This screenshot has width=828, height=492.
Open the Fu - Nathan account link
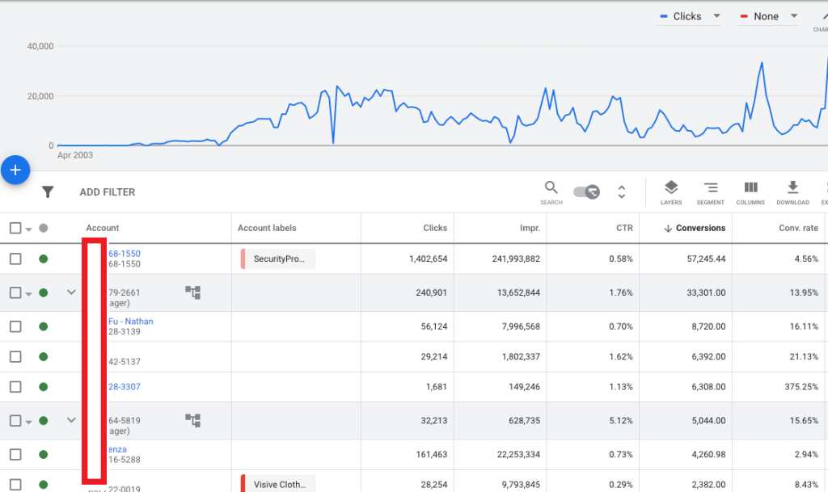(x=131, y=322)
